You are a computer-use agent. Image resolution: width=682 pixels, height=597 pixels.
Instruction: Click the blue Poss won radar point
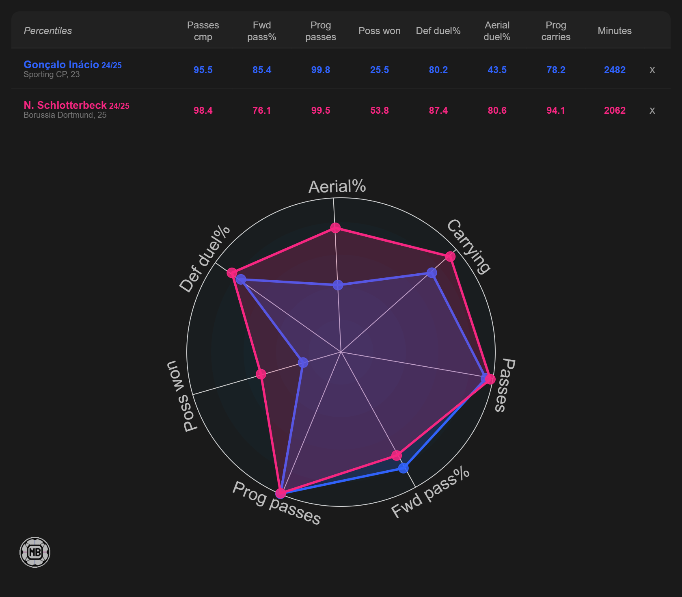[303, 362]
